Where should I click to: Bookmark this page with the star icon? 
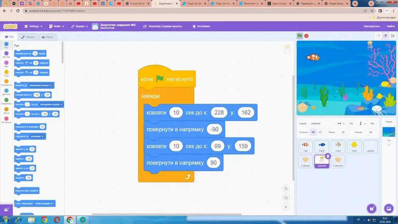(x=372, y=11)
